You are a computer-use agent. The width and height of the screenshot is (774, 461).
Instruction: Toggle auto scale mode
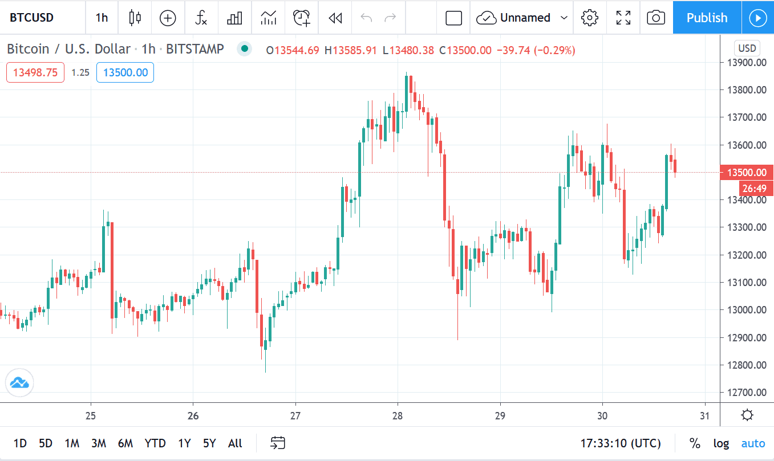[753, 443]
